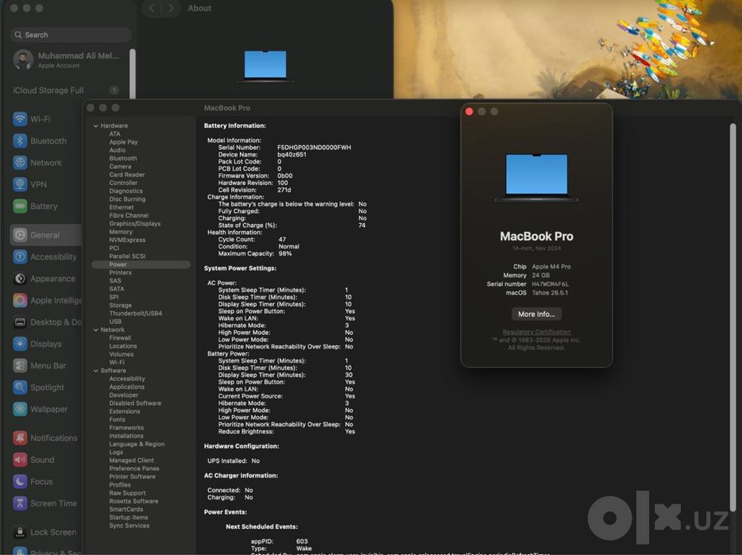Viewport: 742px width, 555px height.
Task: Open Appearance icon in System Settings sidebar
Action: [x=20, y=278]
